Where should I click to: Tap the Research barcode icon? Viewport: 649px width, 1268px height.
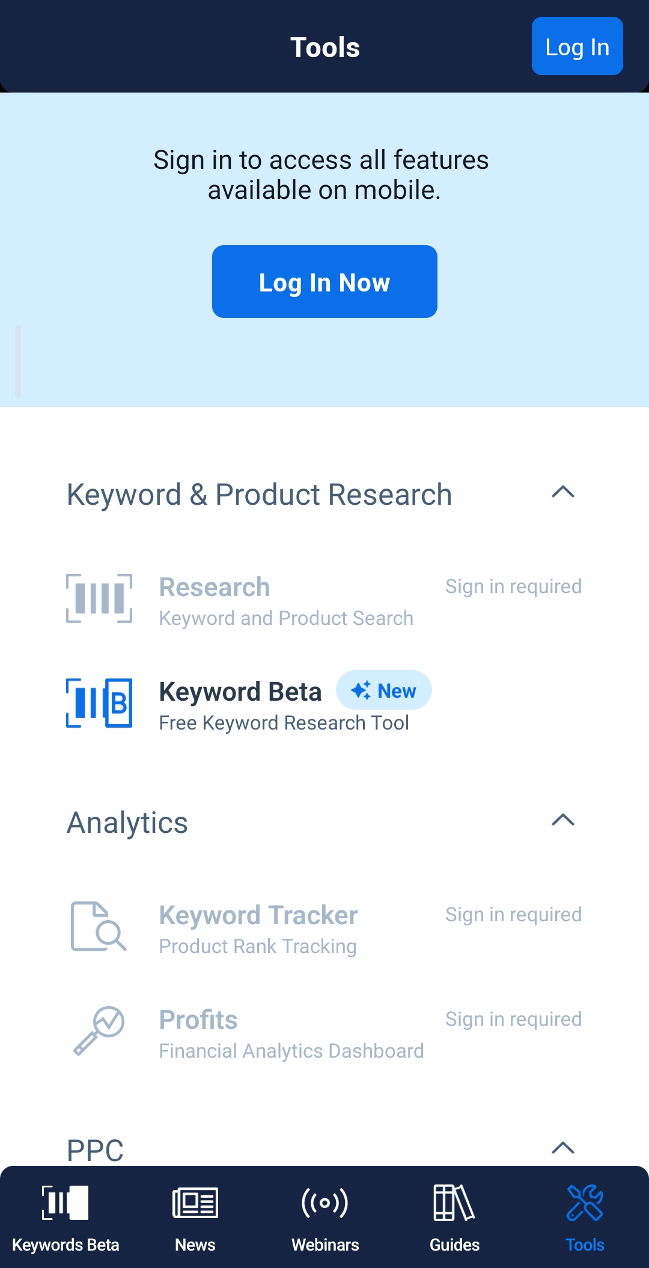tap(99, 599)
